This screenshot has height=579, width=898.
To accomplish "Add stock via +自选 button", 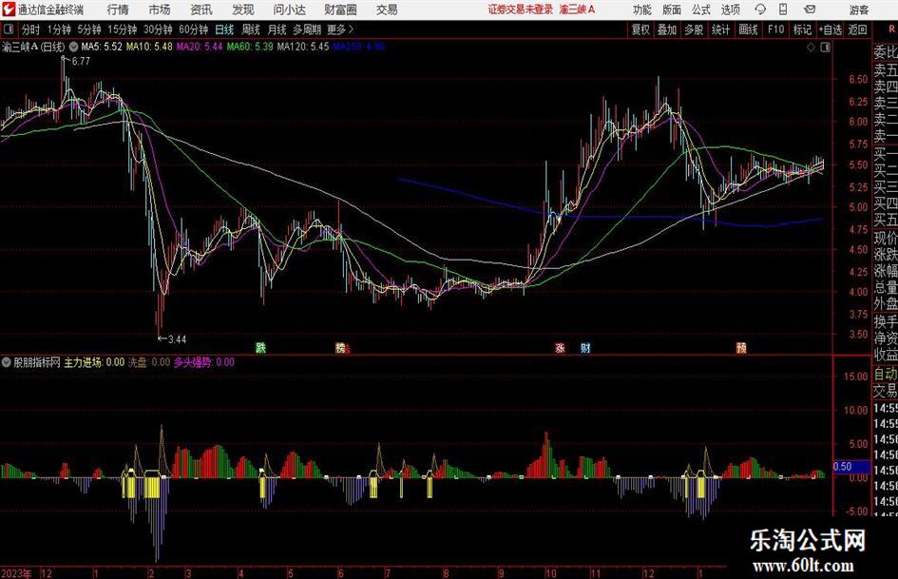I will (x=831, y=29).
